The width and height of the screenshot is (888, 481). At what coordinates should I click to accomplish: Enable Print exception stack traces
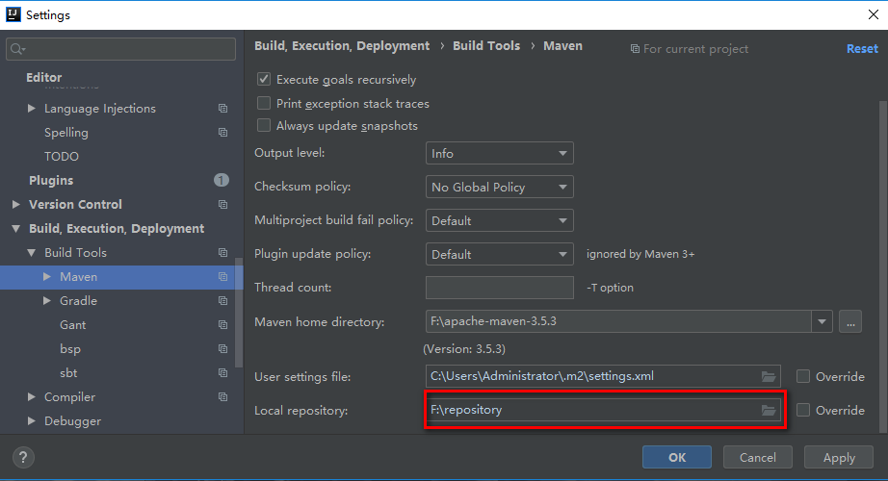click(x=264, y=104)
